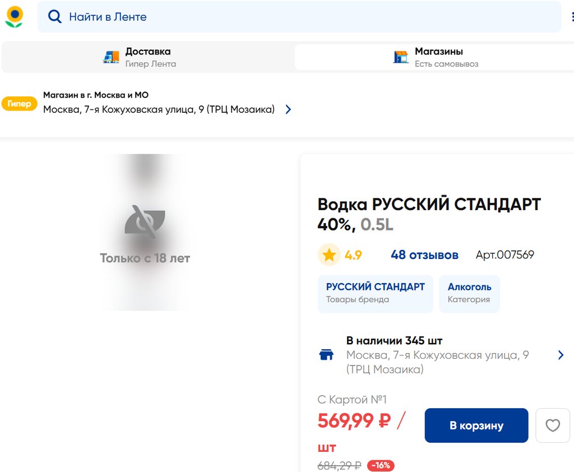Switch to the Доставка tab
574x472 pixels.
[x=148, y=57]
